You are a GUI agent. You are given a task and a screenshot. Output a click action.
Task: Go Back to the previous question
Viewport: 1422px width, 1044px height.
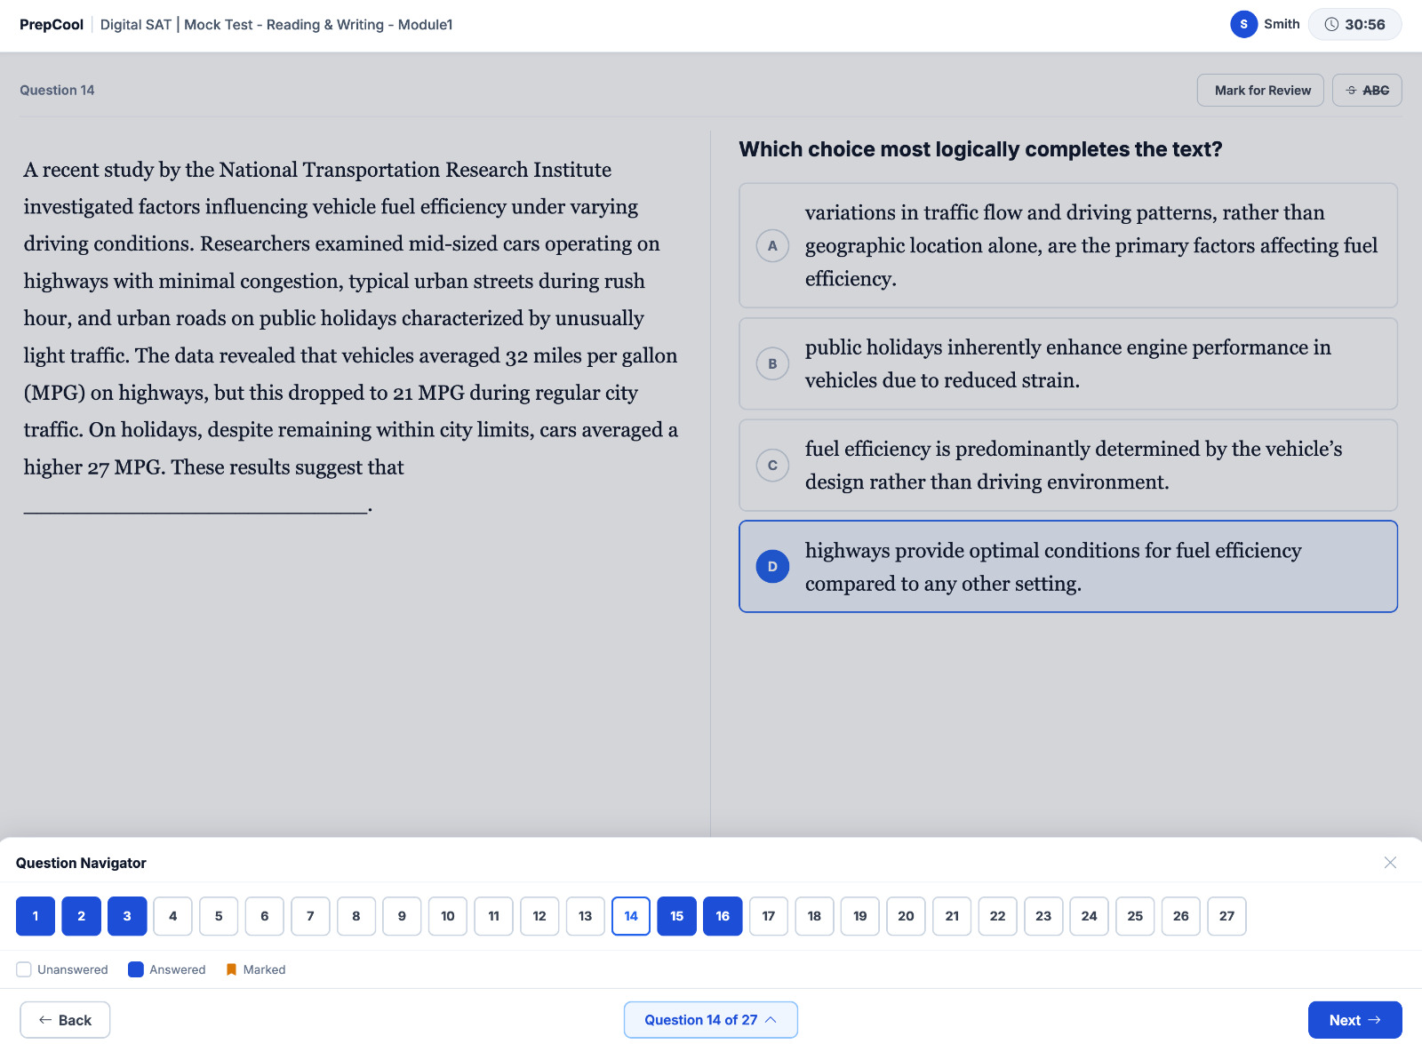click(x=65, y=1020)
